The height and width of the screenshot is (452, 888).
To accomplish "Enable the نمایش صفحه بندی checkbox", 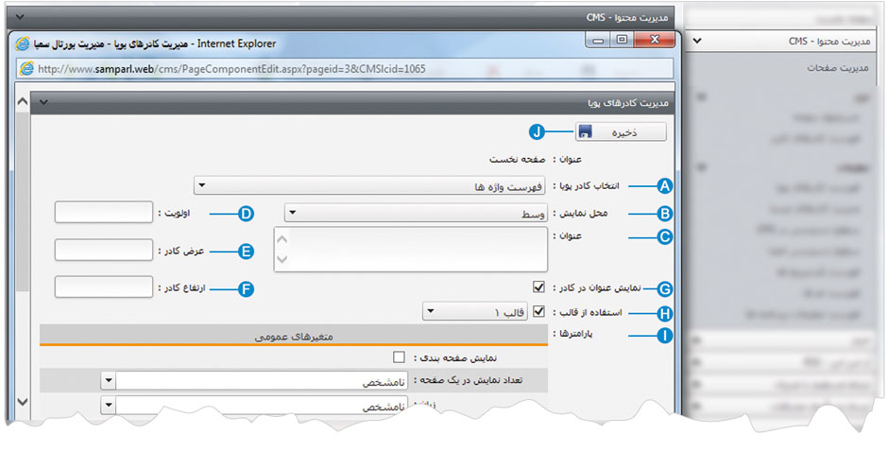I will click(399, 357).
